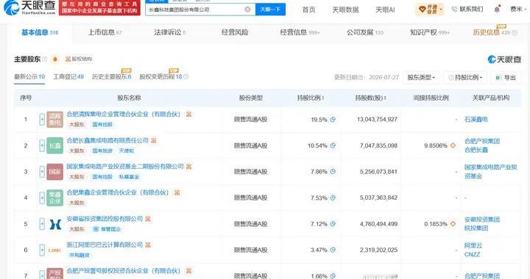The width and height of the screenshot is (530, 279).
Task: Click the orange bell beside 主要股东
Action: 55,59
